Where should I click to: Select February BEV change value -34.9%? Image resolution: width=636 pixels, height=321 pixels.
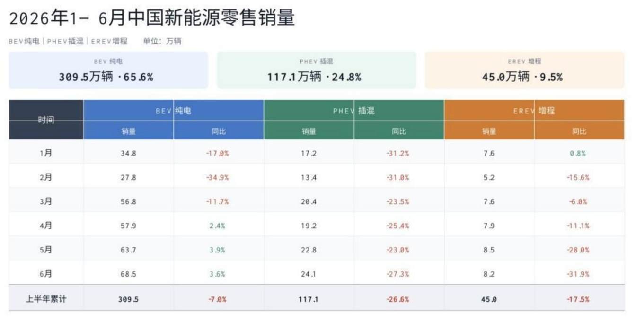click(x=218, y=178)
